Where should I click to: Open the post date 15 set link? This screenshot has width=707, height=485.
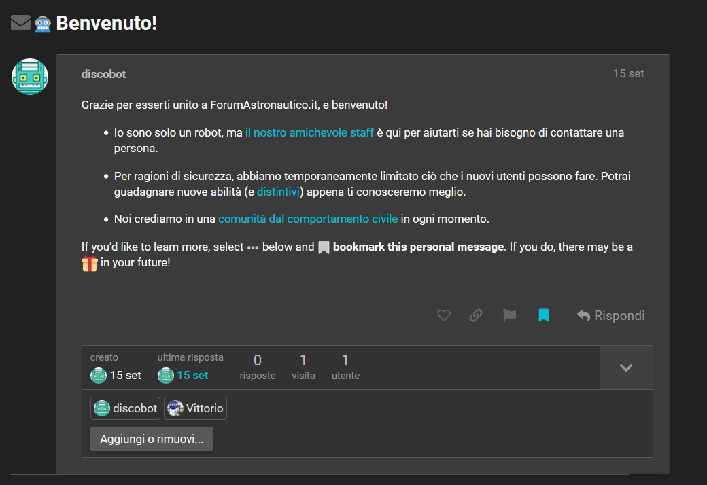pos(628,73)
